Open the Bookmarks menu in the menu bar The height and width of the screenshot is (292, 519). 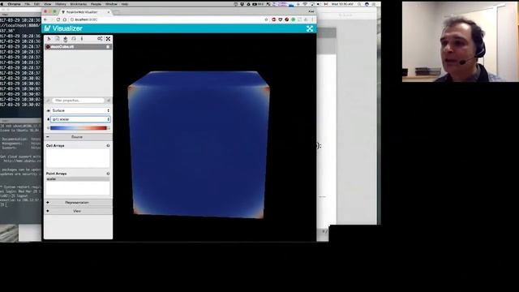point(79,4)
